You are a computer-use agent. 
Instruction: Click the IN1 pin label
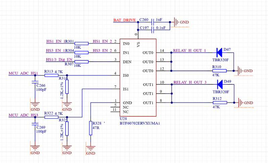(x=126, y=53)
